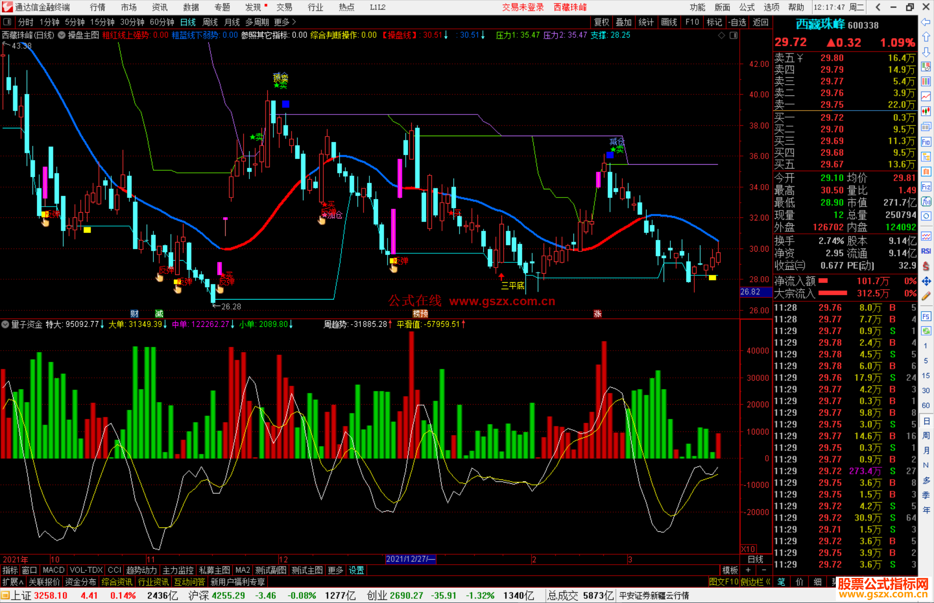
Task: Switch to 周线 weekly chart tab
Action: pos(210,22)
